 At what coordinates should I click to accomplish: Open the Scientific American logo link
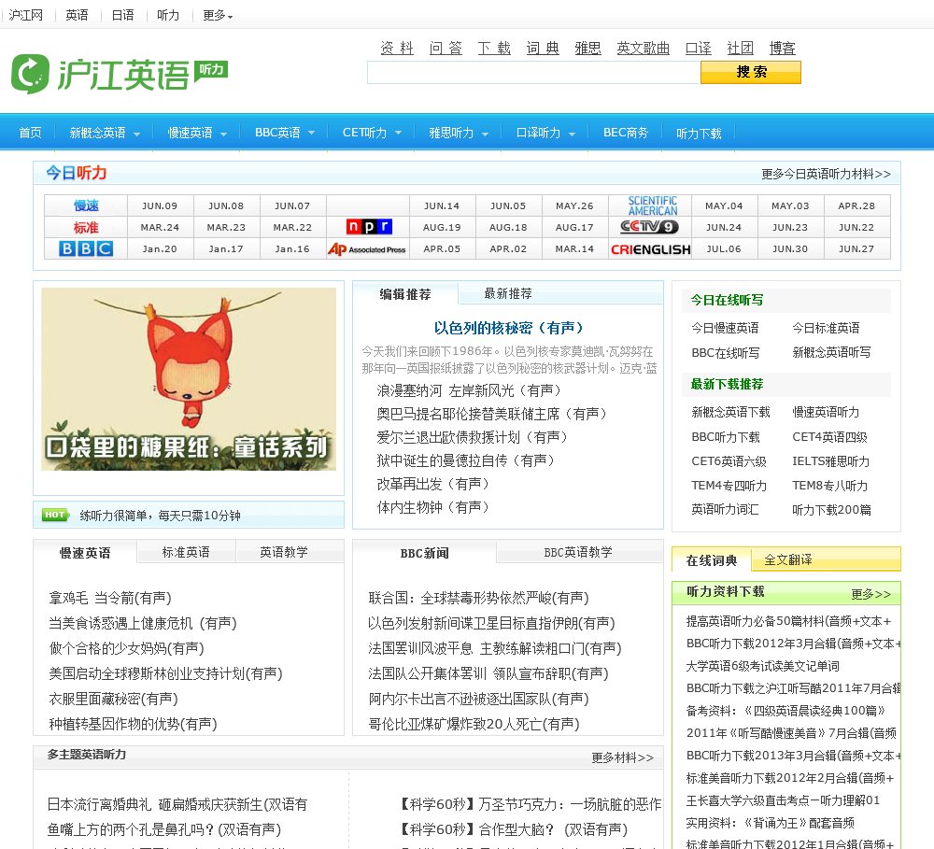click(652, 205)
